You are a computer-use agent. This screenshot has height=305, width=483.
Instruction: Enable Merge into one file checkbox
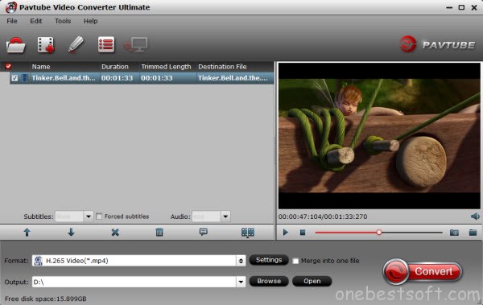click(x=295, y=261)
